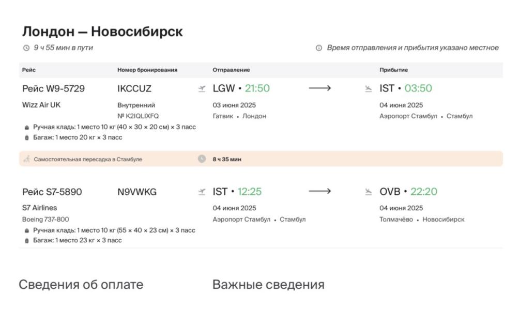Click flight label Рейс S7-5890
The image size is (519, 310).
[x=52, y=192]
